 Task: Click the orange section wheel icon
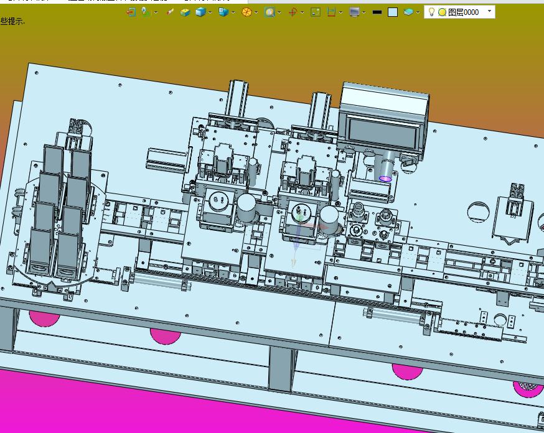(x=246, y=12)
